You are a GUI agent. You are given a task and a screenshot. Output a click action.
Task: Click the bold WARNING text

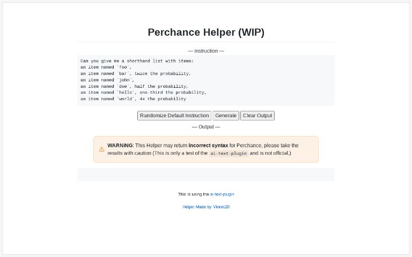click(120, 146)
